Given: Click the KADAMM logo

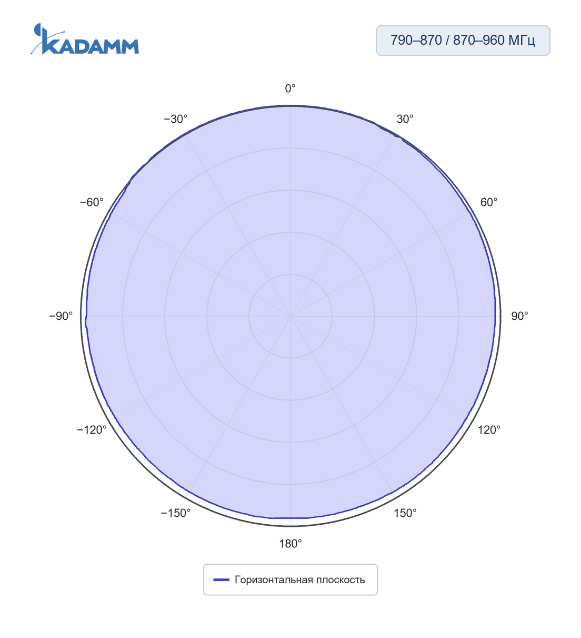Looking at the screenshot, I should coord(85,39).
